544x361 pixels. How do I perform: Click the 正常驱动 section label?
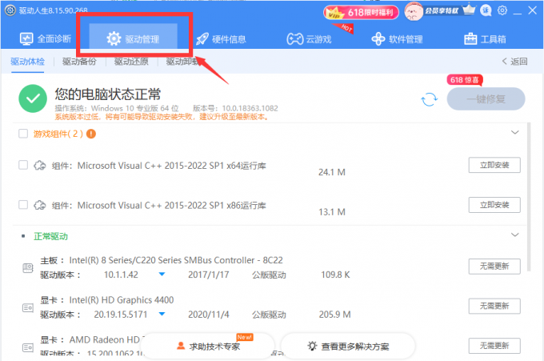pyautogui.click(x=50, y=236)
